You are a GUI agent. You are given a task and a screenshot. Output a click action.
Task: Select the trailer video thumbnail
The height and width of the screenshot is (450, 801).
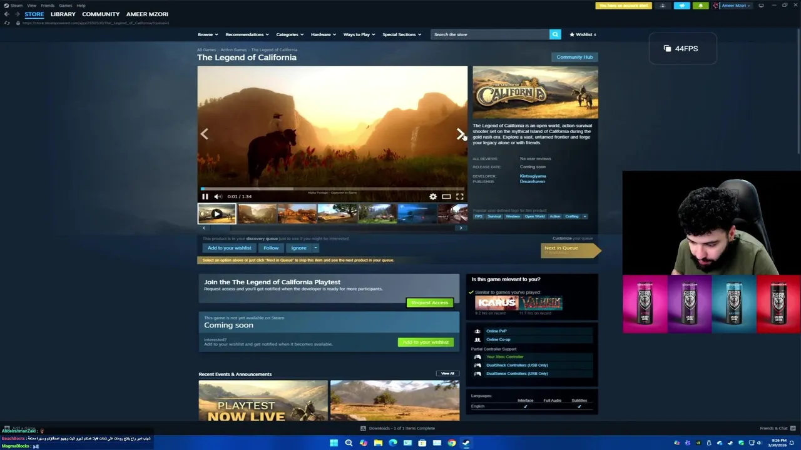pos(217,214)
